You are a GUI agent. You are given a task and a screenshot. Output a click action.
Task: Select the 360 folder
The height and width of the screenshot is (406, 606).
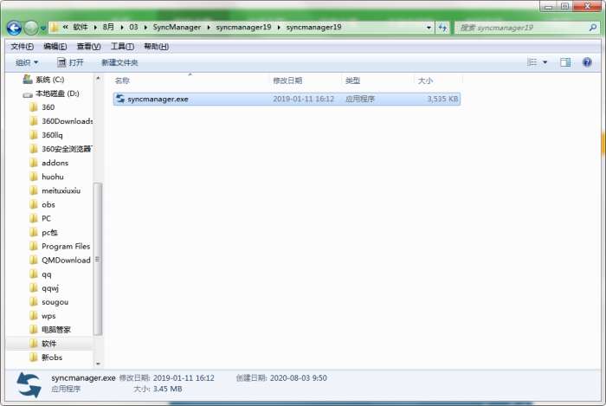click(x=48, y=107)
